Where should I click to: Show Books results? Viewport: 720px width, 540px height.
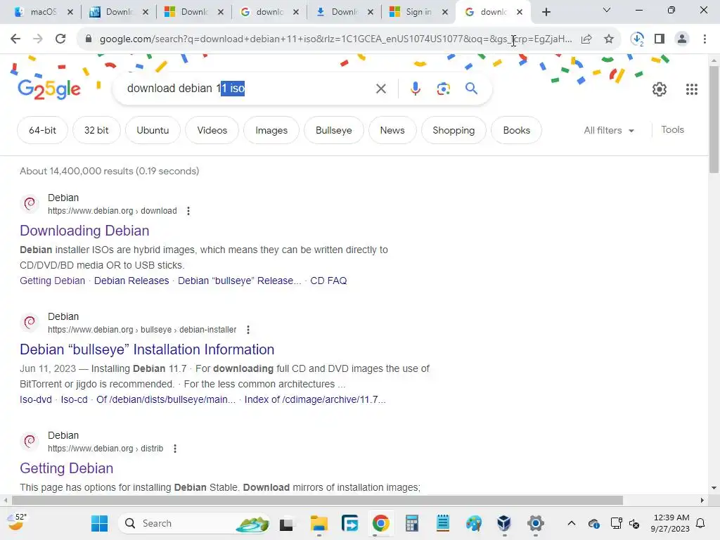click(517, 130)
